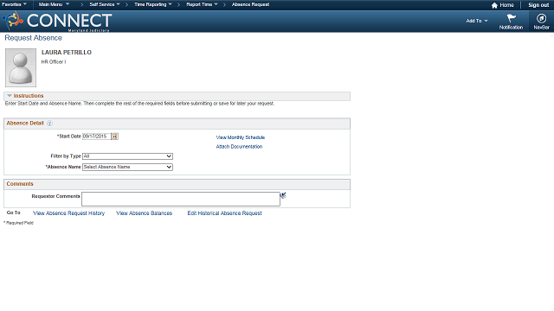
Task: Open the Add To dropdown
Action: (477, 21)
